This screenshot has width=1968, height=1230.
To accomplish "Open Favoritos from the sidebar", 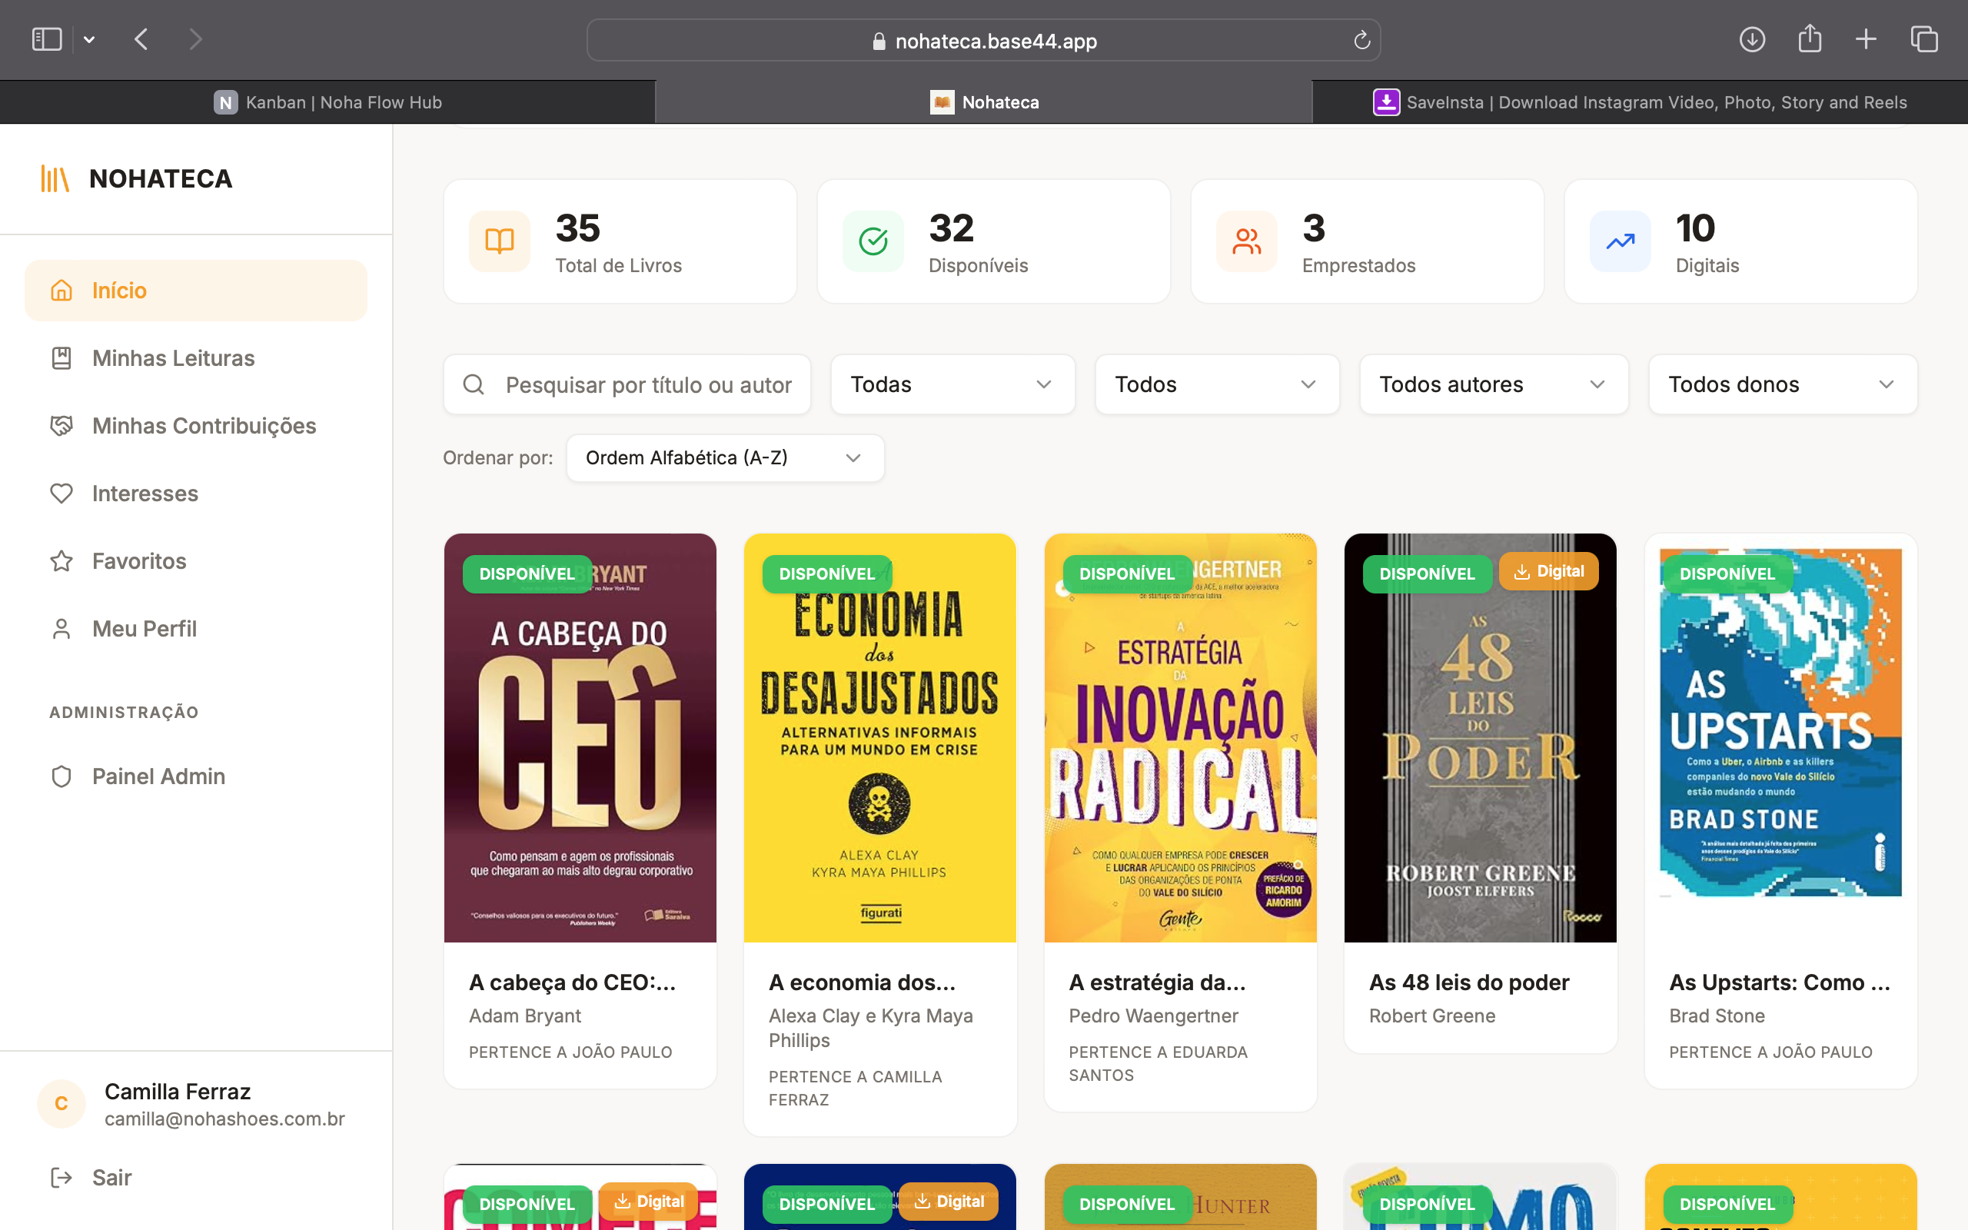I will (196, 560).
